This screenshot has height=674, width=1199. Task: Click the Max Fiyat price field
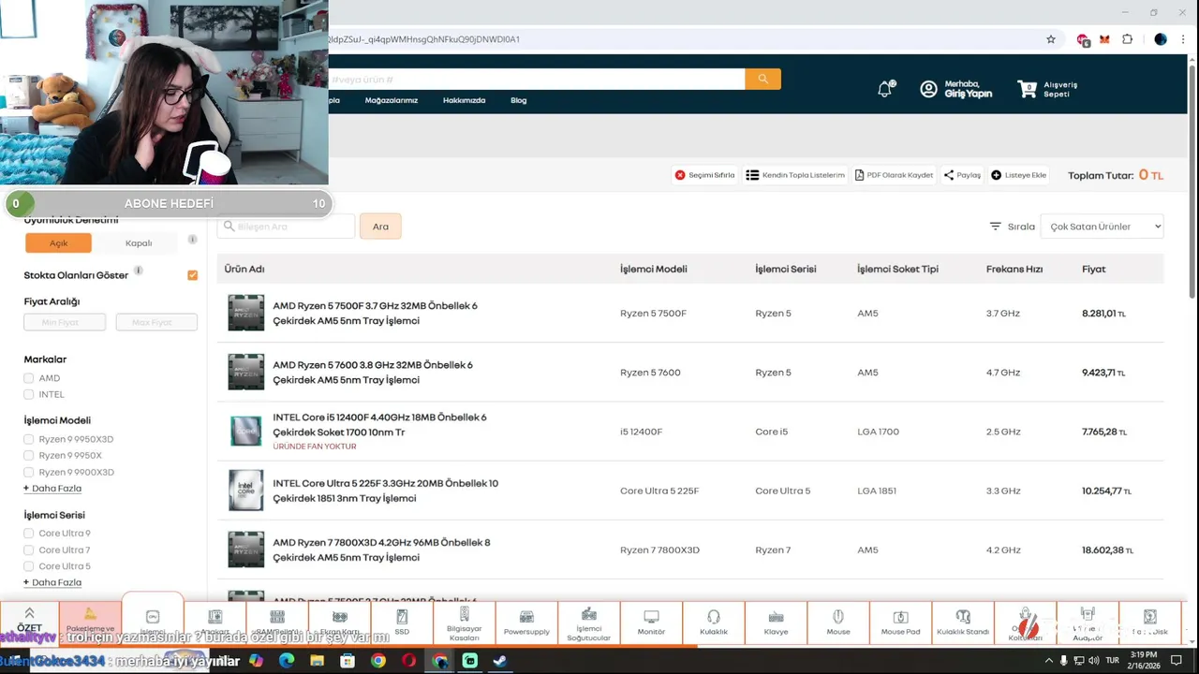[156, 322]
